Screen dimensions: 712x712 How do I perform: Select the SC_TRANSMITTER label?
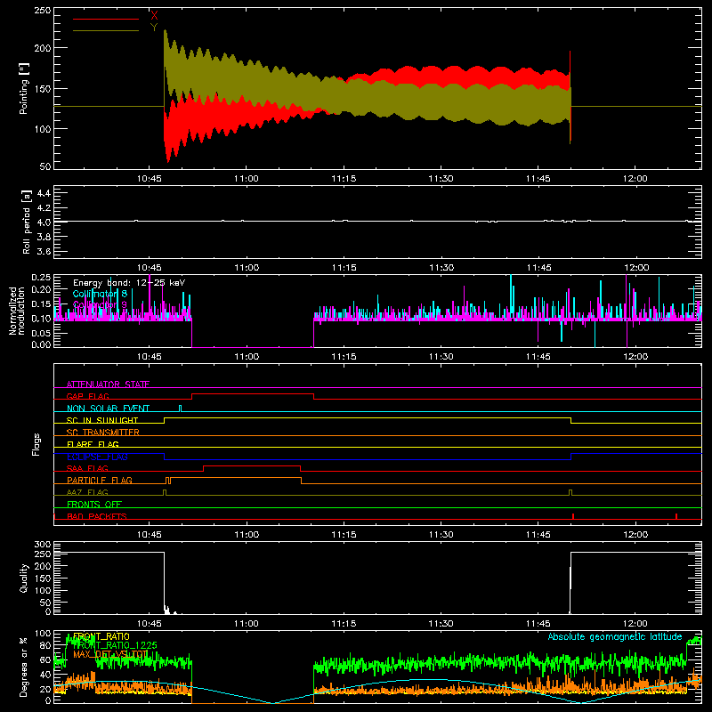pos(103,433)
